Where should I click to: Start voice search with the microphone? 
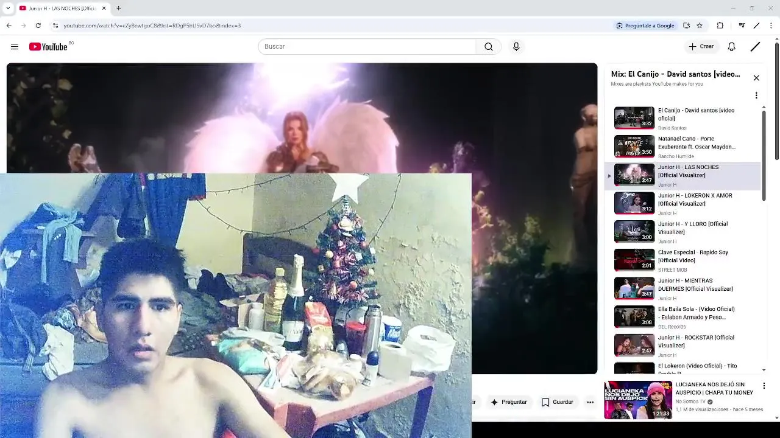coord(516,46)
